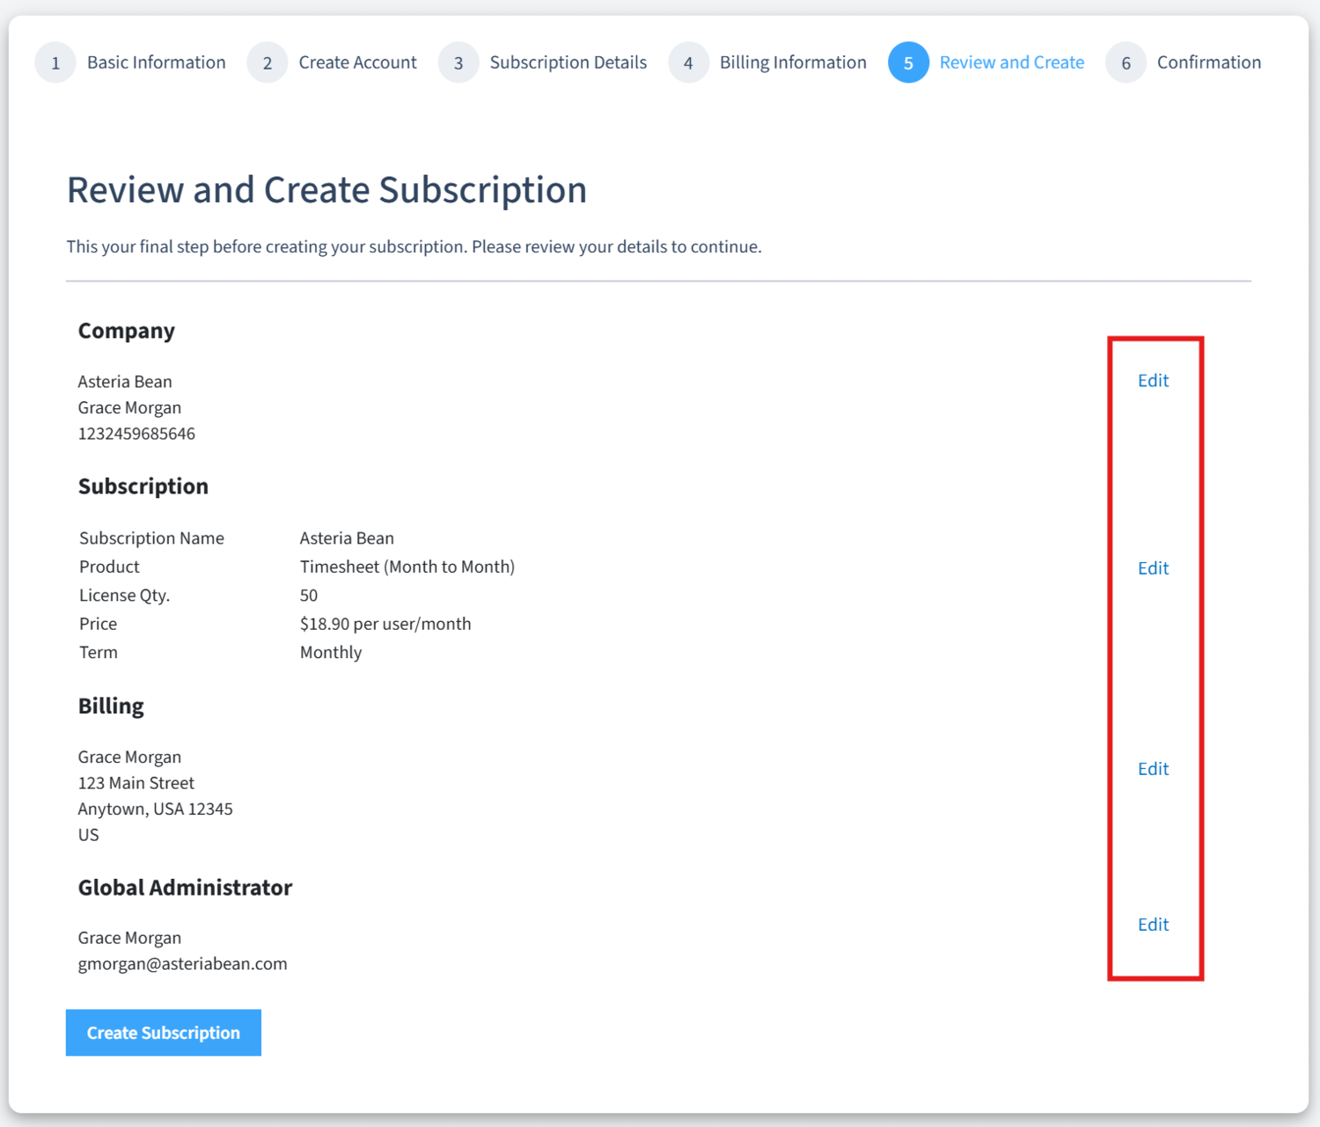Edit the Company section details
The width and height of the screenshot is (1320, 1127).
click(1153, 381)
